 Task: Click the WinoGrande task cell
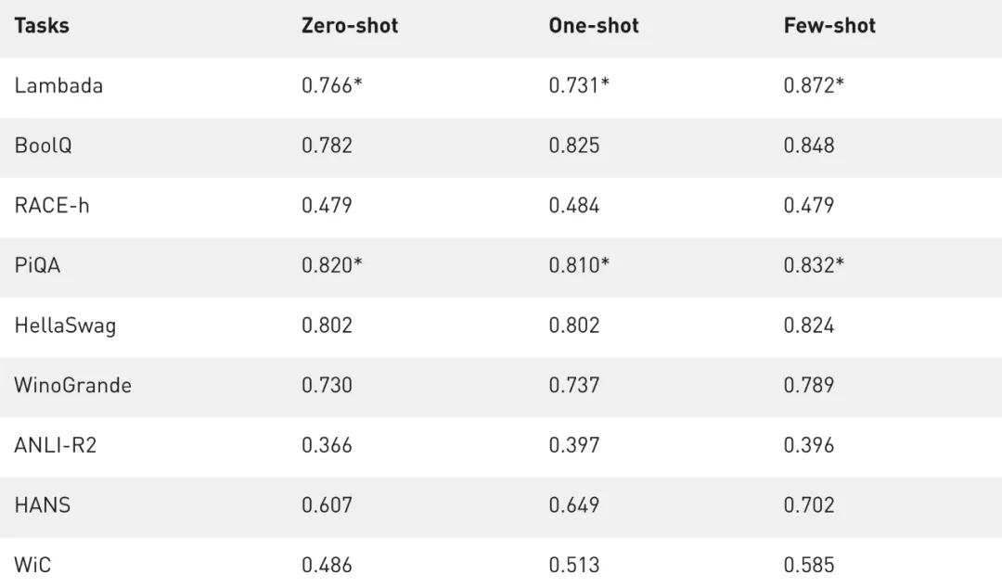[72, 385]
